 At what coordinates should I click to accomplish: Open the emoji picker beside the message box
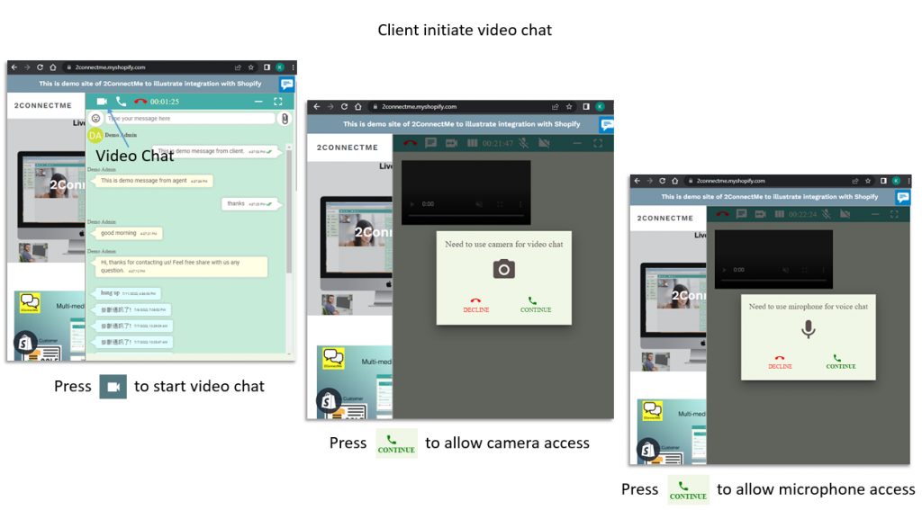pos(95,119)
